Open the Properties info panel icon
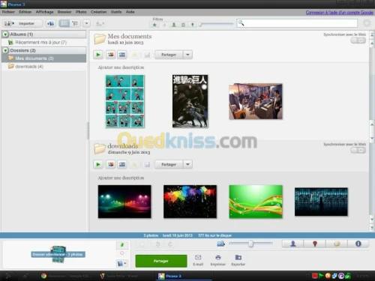 coord(358,244)
